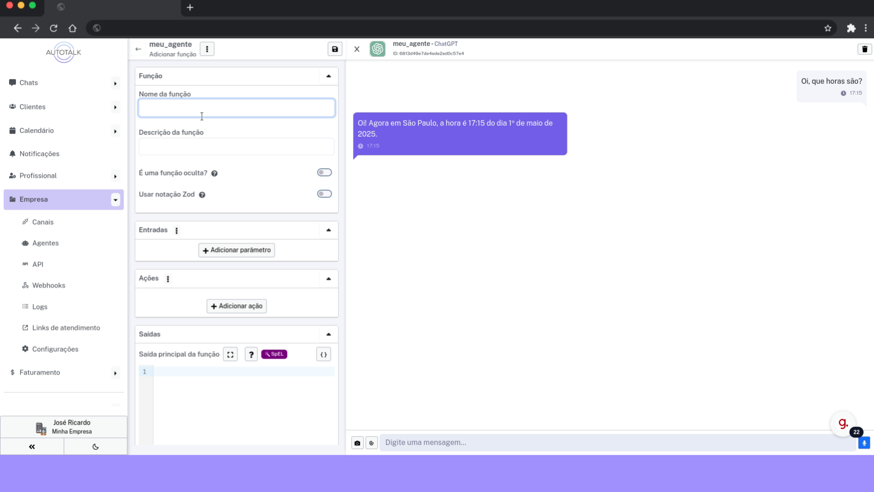This screenshot has height=492, width=874.
Task: Click the attachment clip icon
Action: coord(371,443)
